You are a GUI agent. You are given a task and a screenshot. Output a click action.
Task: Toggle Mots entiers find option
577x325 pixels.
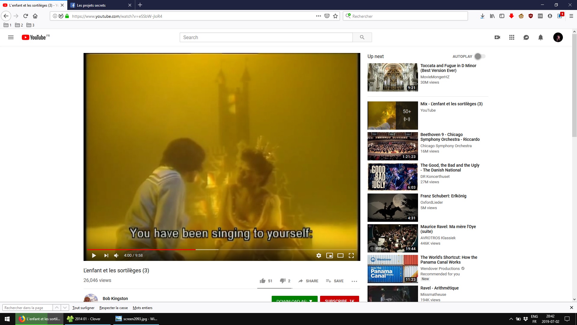(x=142, y=308)
